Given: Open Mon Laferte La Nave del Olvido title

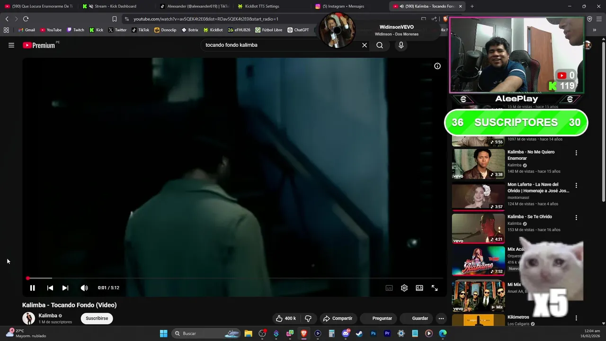Looking at the screenshot, I should (538, 188).
